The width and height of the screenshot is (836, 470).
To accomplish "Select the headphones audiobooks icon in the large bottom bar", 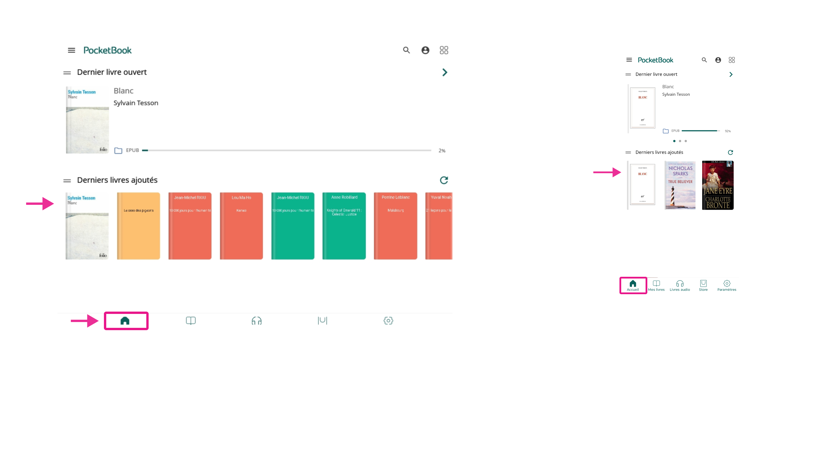I will pos(257,321).
